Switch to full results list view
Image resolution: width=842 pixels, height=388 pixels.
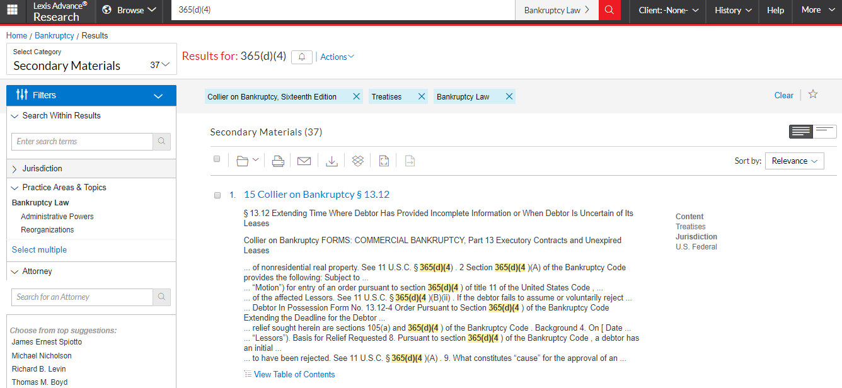click(x=801, y=132)
